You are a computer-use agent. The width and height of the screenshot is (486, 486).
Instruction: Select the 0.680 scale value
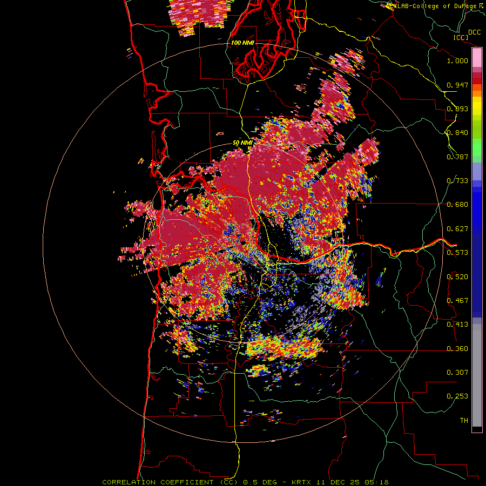(457, 205)
